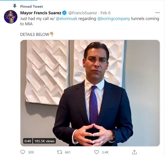Click the @FrancisSuarez handle
Screen dimensions: 165x157
coord(82,13)
